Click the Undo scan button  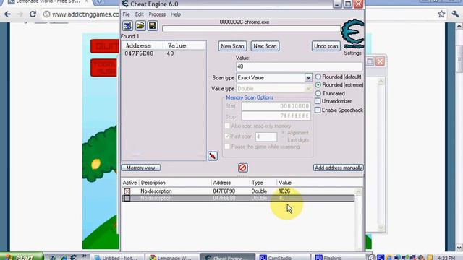(x=326, y=46)
